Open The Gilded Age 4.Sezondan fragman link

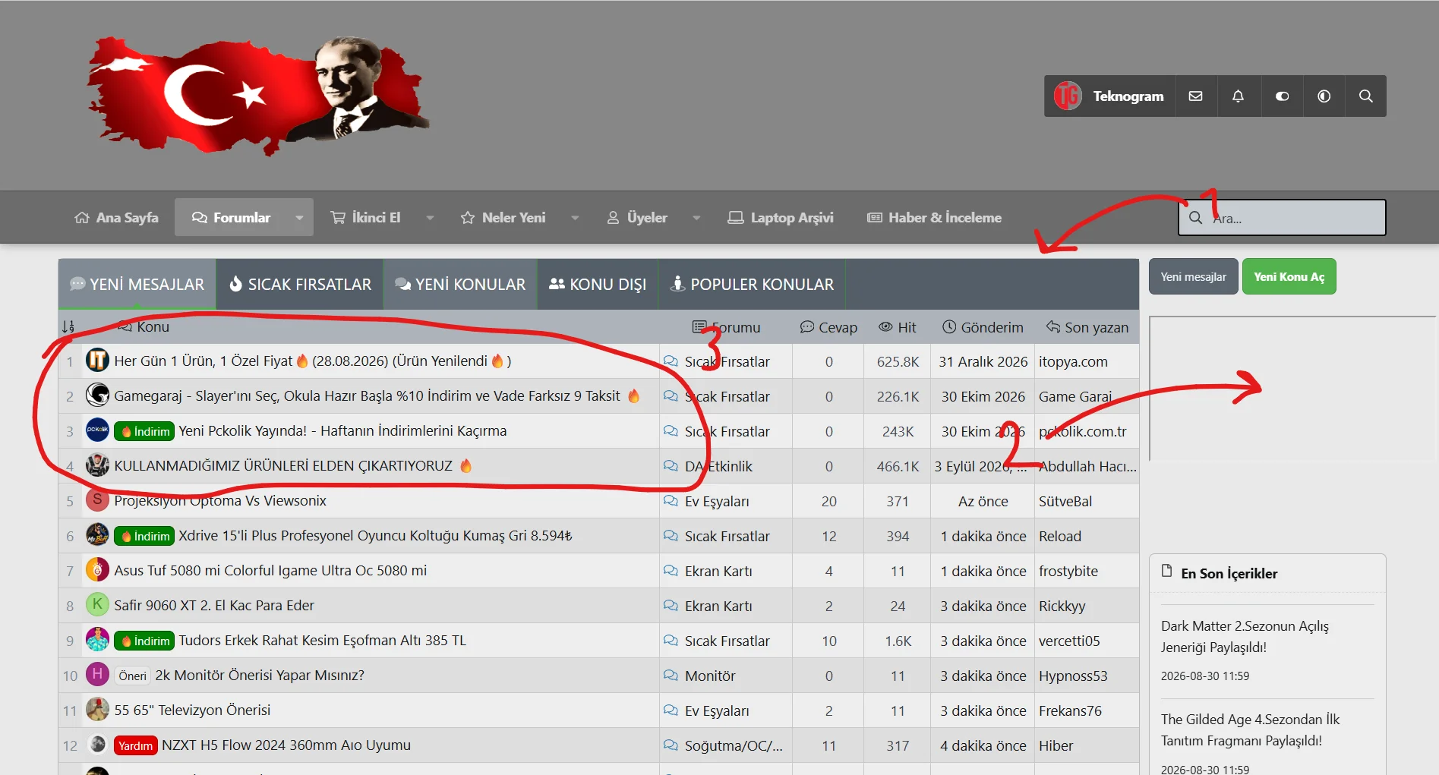click(x=1250, y=729)
